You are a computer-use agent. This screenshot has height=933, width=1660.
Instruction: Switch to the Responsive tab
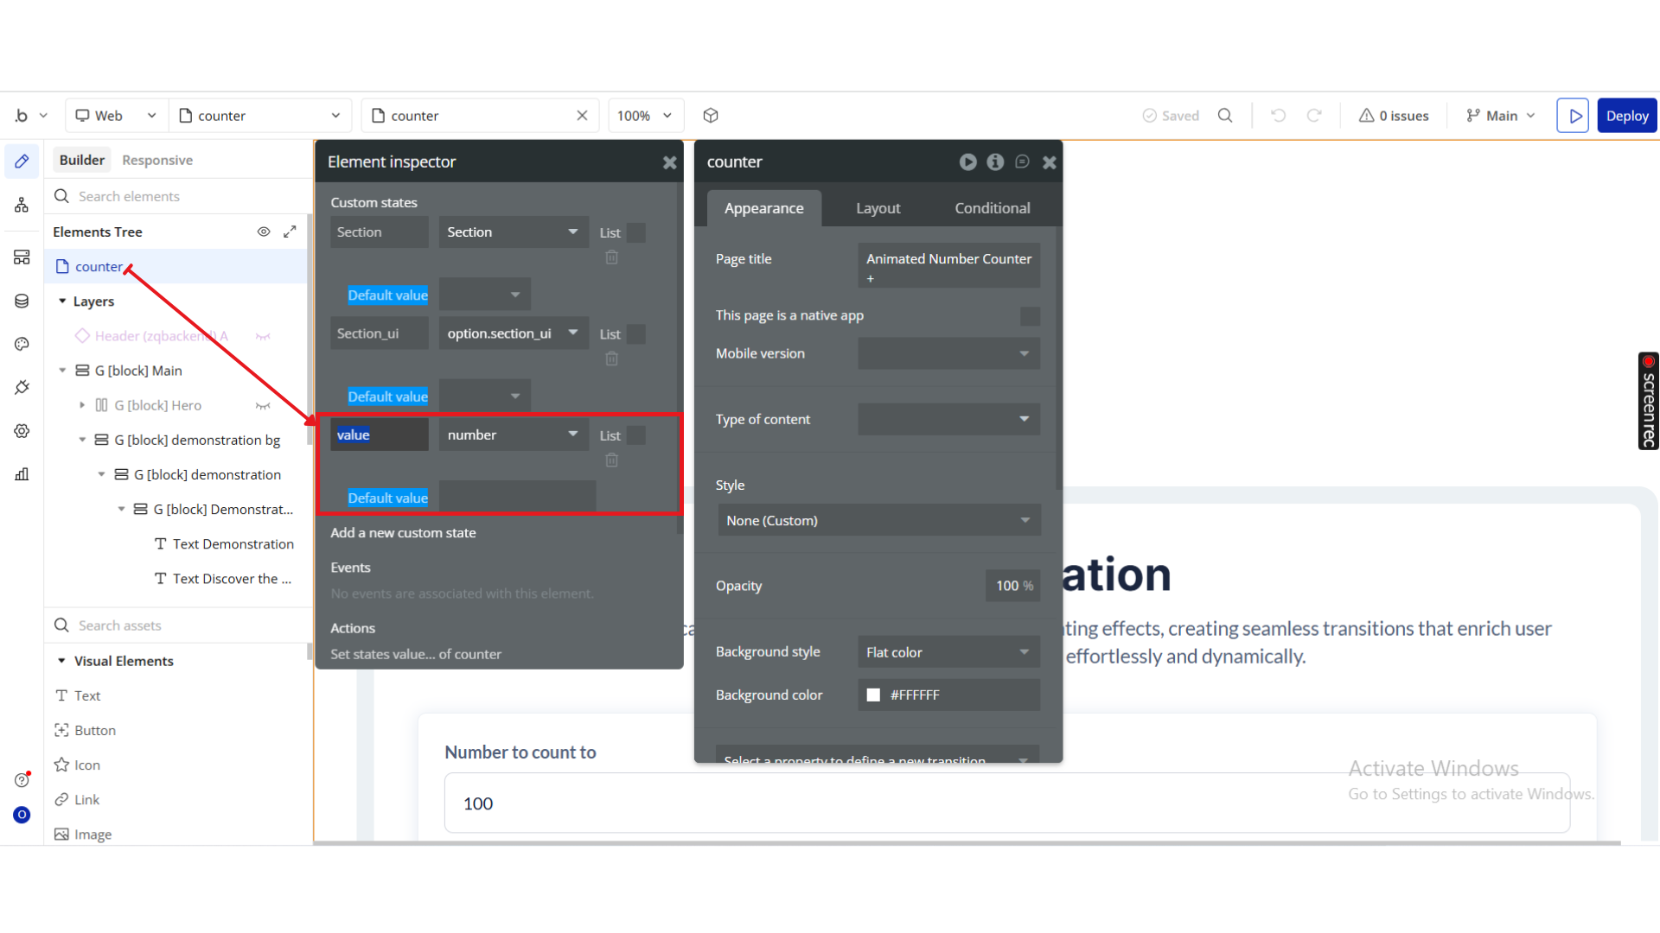click(x=157, y=160)
